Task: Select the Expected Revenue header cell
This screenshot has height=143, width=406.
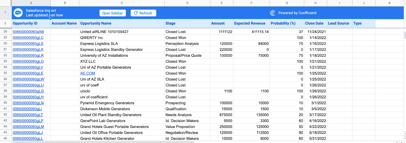Action: [251, 23]
